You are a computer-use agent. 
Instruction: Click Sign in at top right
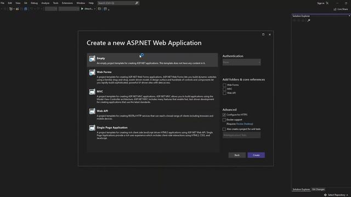(x=320, y=3)
